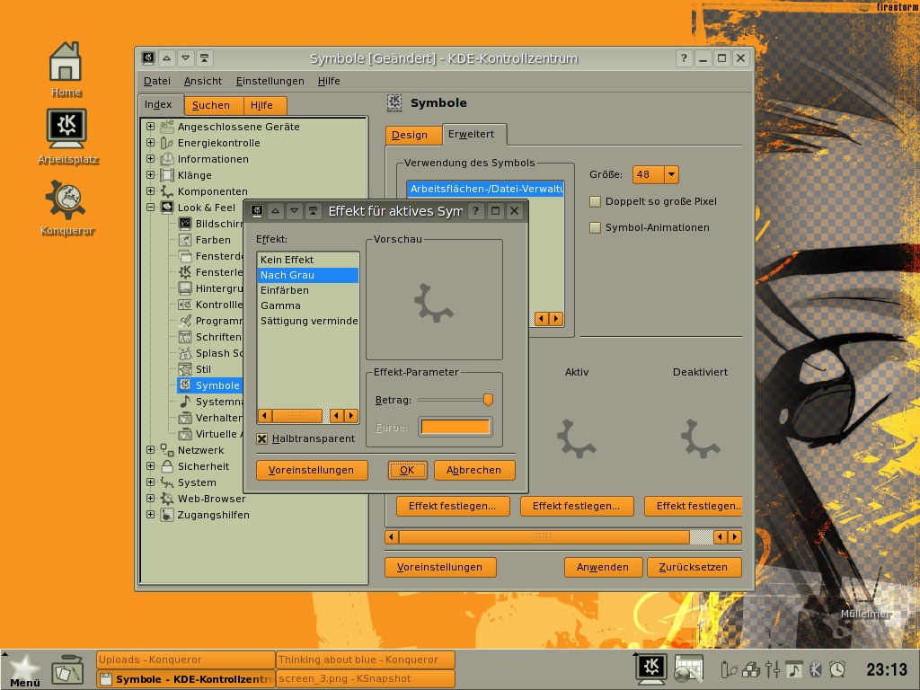Image resolution: width=920 pixels, height=690 pixels.
Task: Click the Farben palette icon in tree
Action: click(185, 239)
